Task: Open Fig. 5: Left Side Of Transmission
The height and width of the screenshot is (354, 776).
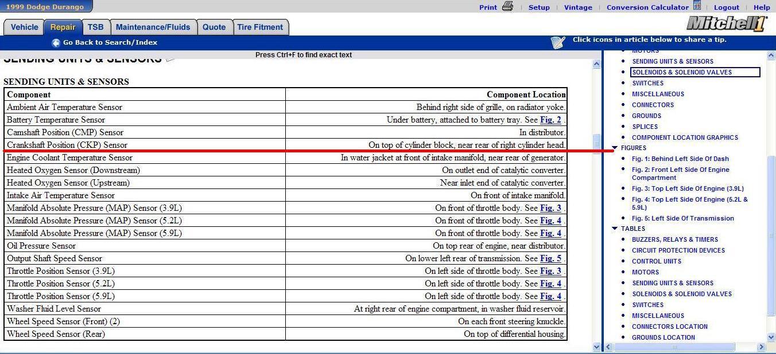Action: pos(682,218)
